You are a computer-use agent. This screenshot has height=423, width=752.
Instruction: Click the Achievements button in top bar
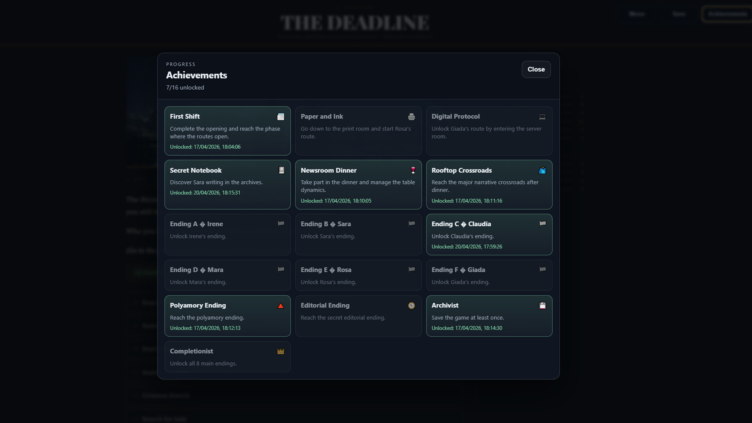point(727,14)
